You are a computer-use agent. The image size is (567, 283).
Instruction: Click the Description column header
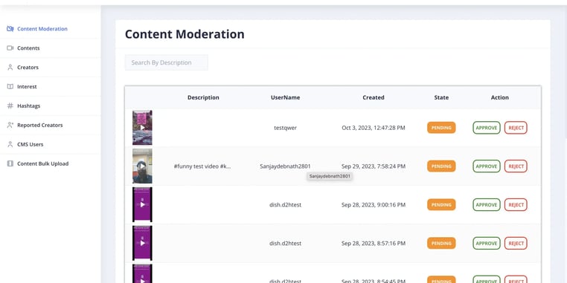[x=203, y=97]
